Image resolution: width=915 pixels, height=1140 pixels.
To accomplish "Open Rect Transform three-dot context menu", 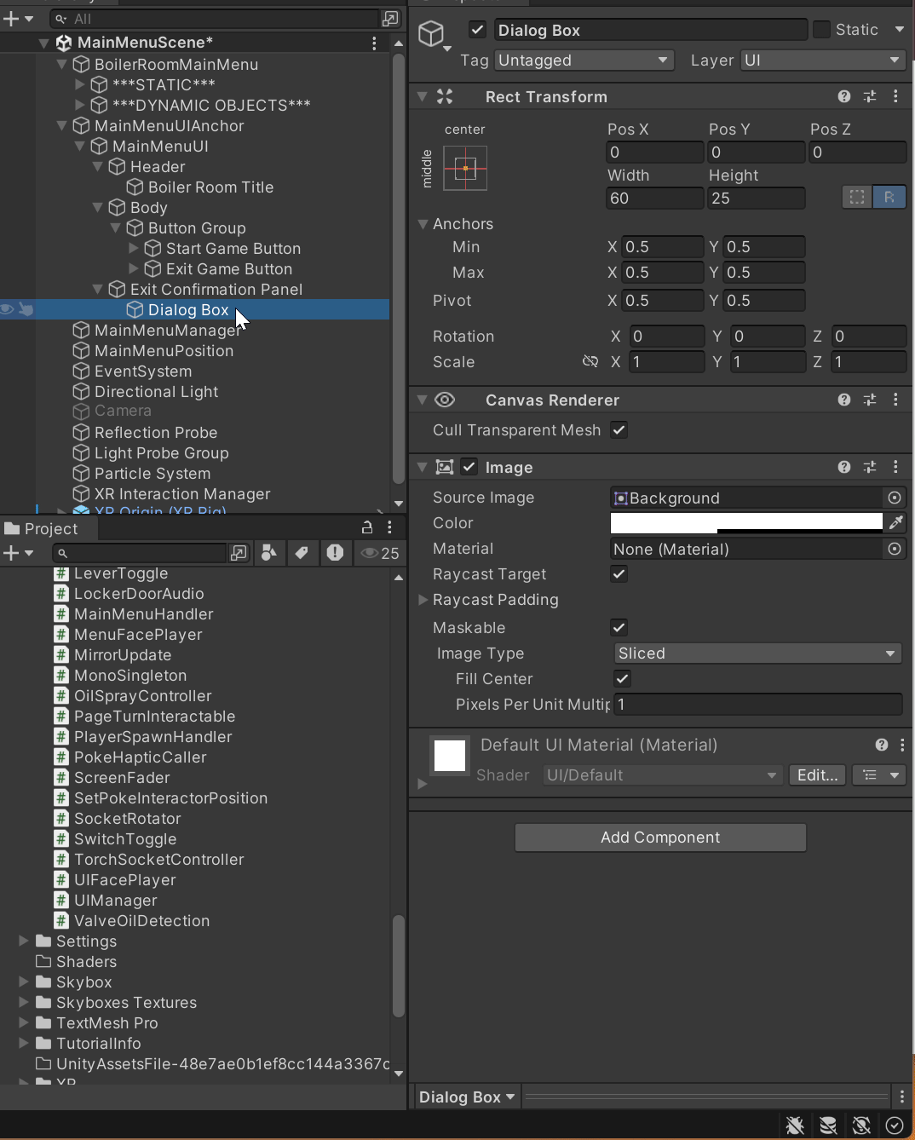I will (895, 96).
